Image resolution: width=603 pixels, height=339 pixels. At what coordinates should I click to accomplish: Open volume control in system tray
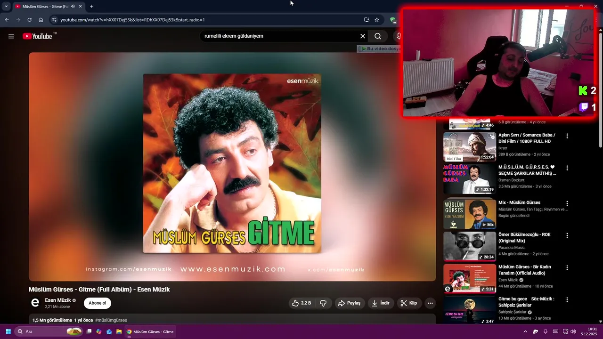573,331
